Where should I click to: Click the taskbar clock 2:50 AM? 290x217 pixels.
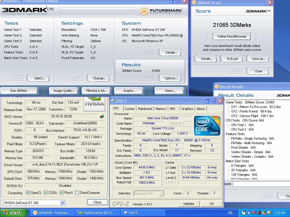pos(280,213)
